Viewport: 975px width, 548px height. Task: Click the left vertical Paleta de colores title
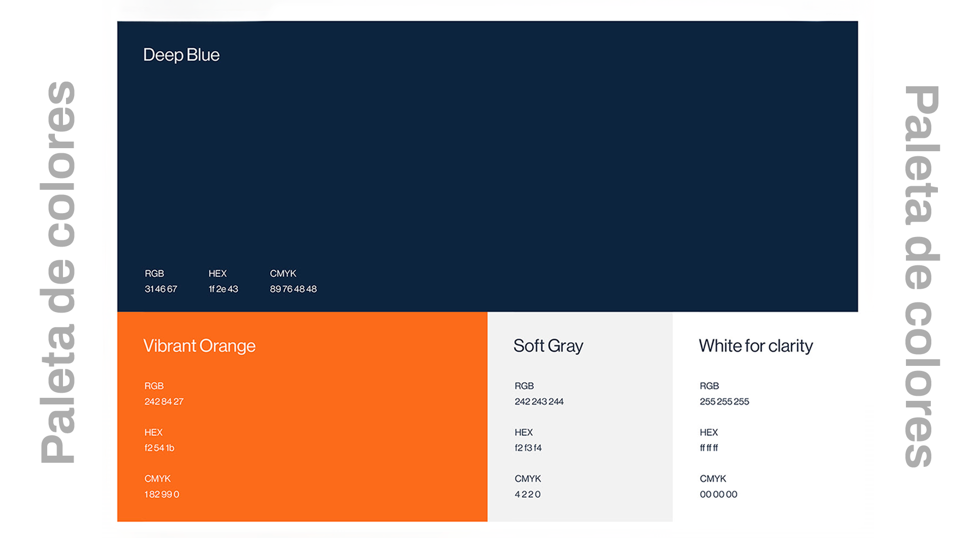(x=59, y=272)
